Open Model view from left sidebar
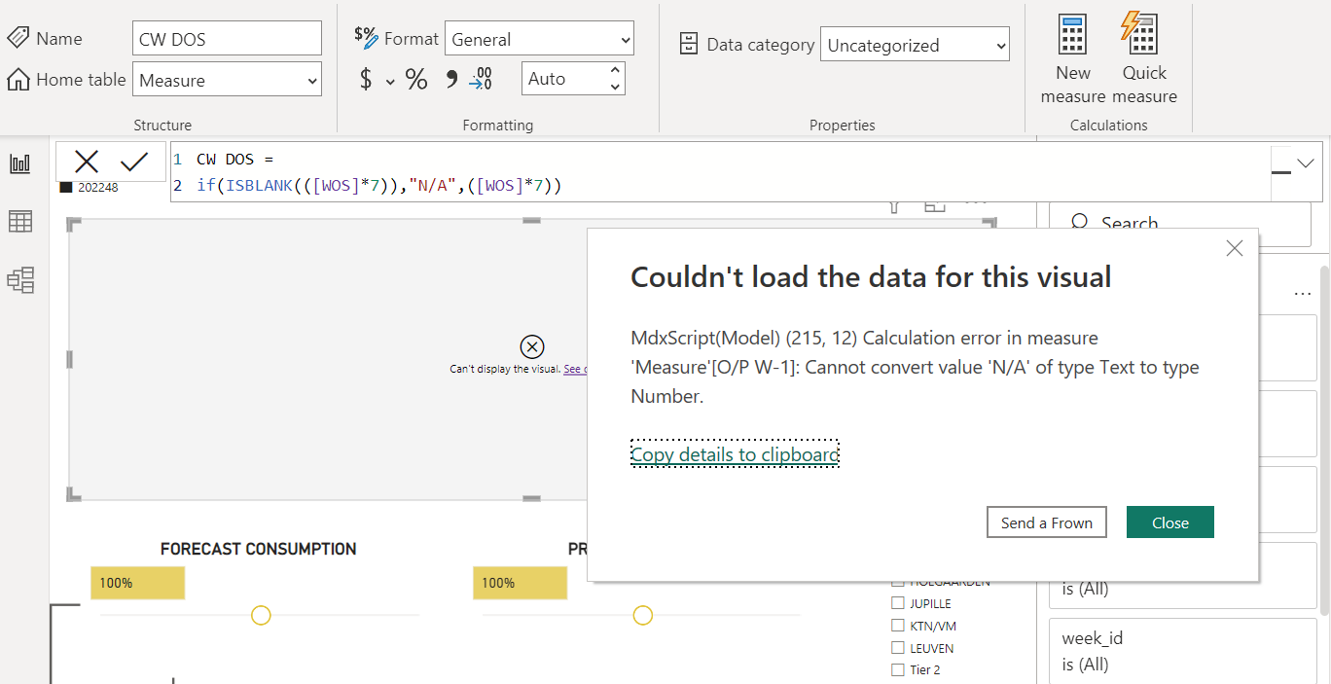 (20, 280)
